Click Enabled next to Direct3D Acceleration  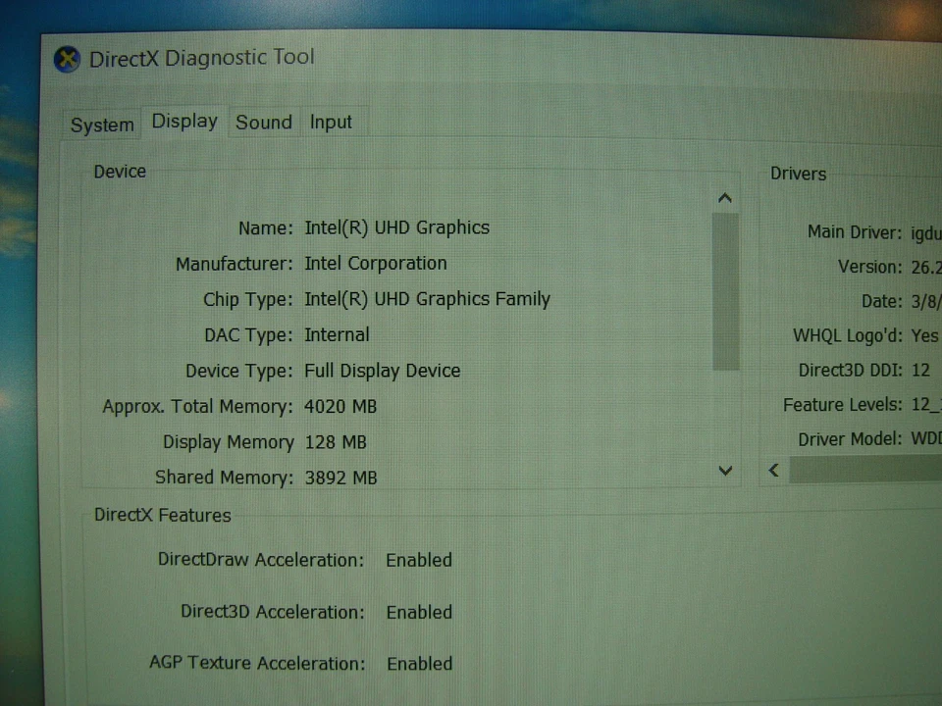pyautogui.click(x=419, y=612)
